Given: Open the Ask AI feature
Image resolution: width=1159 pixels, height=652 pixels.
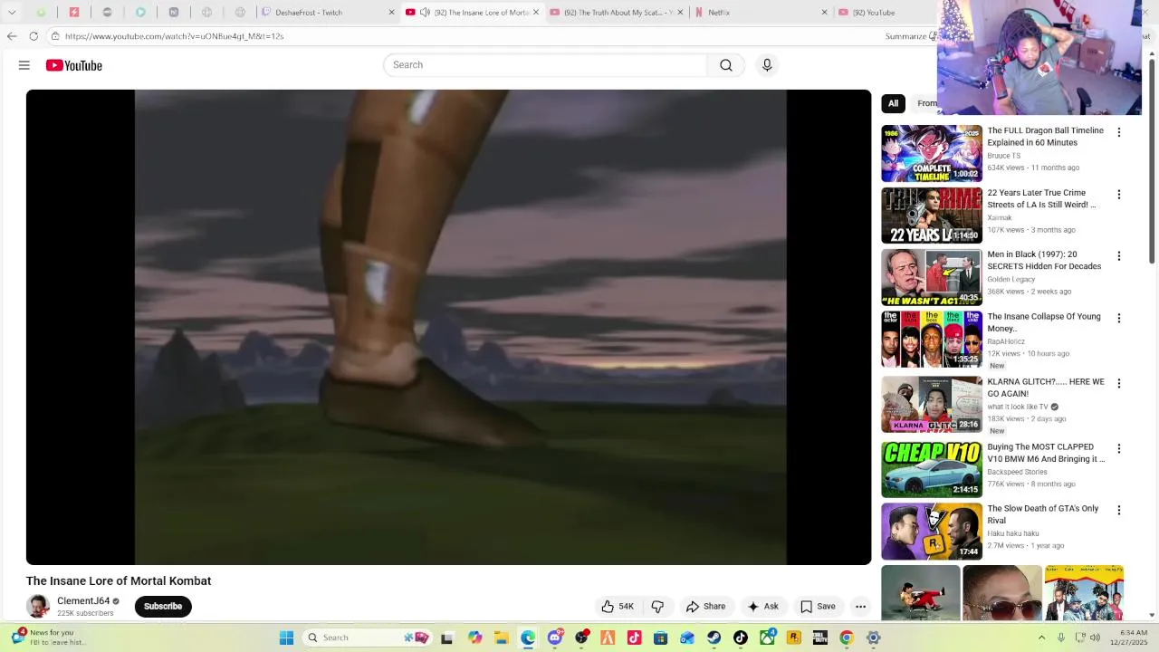Looking at the screenshot, I should pos(762,607).
